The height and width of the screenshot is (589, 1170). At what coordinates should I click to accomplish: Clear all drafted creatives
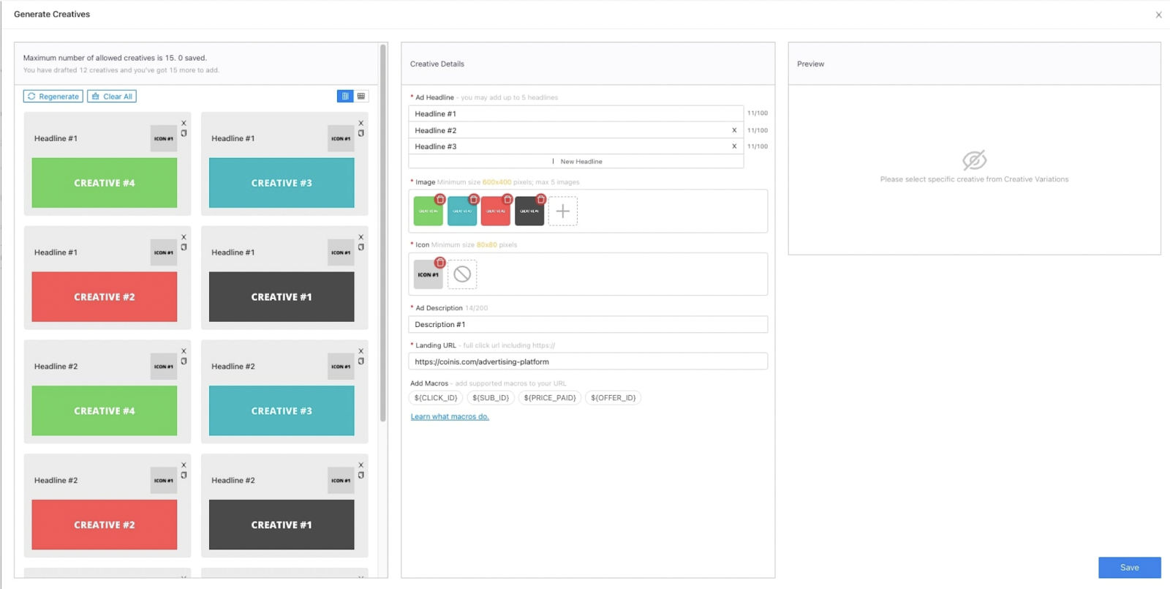point(112,97)
